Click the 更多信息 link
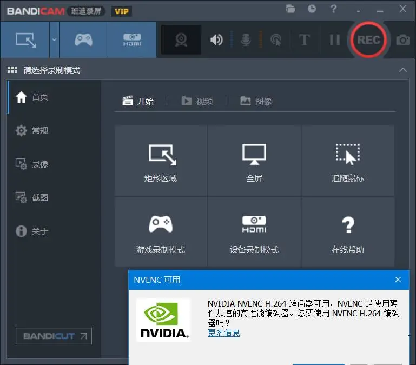 click(x=223, y=333)
